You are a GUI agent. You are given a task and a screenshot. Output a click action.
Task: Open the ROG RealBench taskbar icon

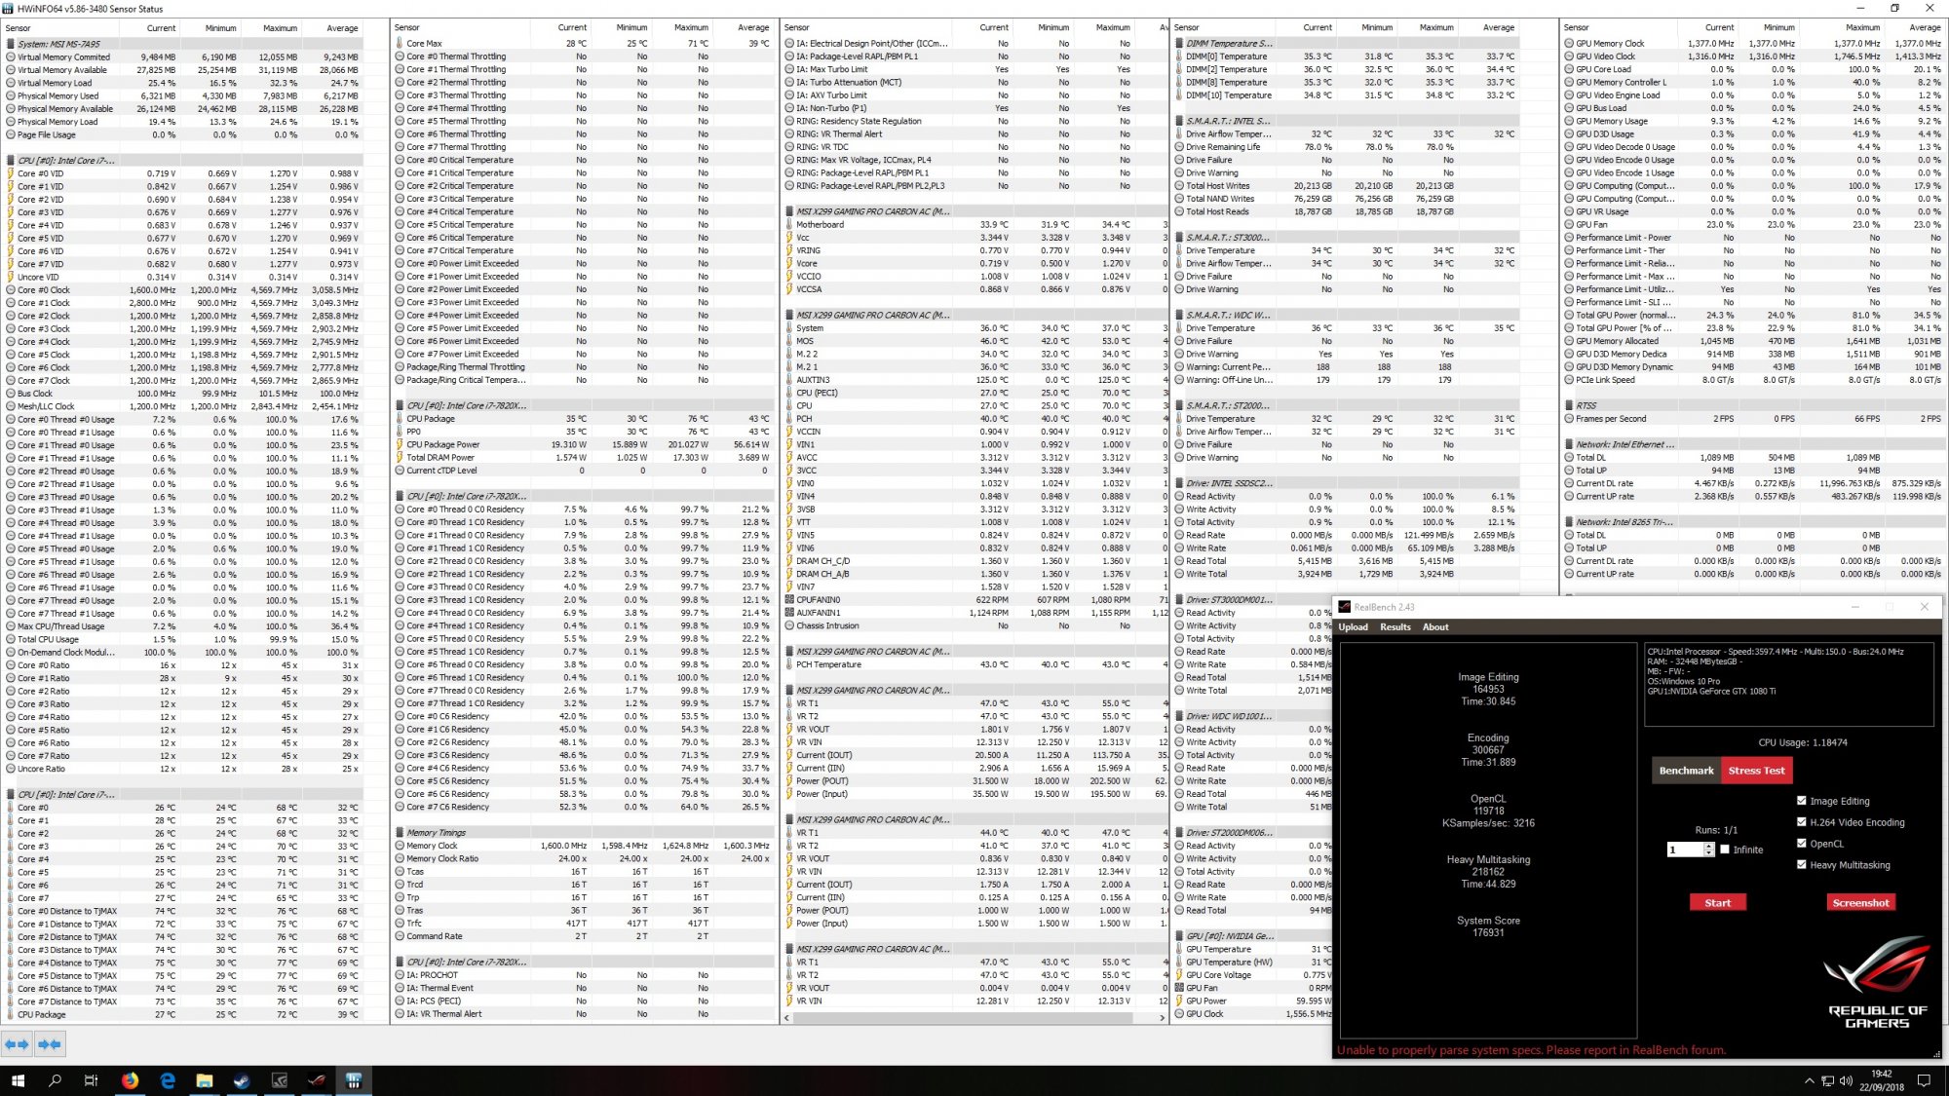(x=317, y=1080)
